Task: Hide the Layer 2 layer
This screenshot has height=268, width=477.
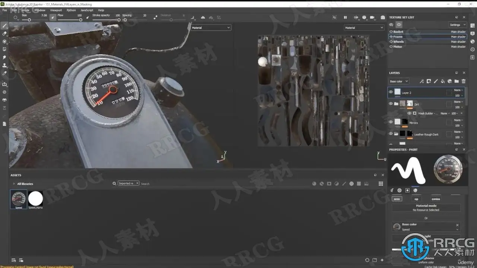Action: [391, 92]
